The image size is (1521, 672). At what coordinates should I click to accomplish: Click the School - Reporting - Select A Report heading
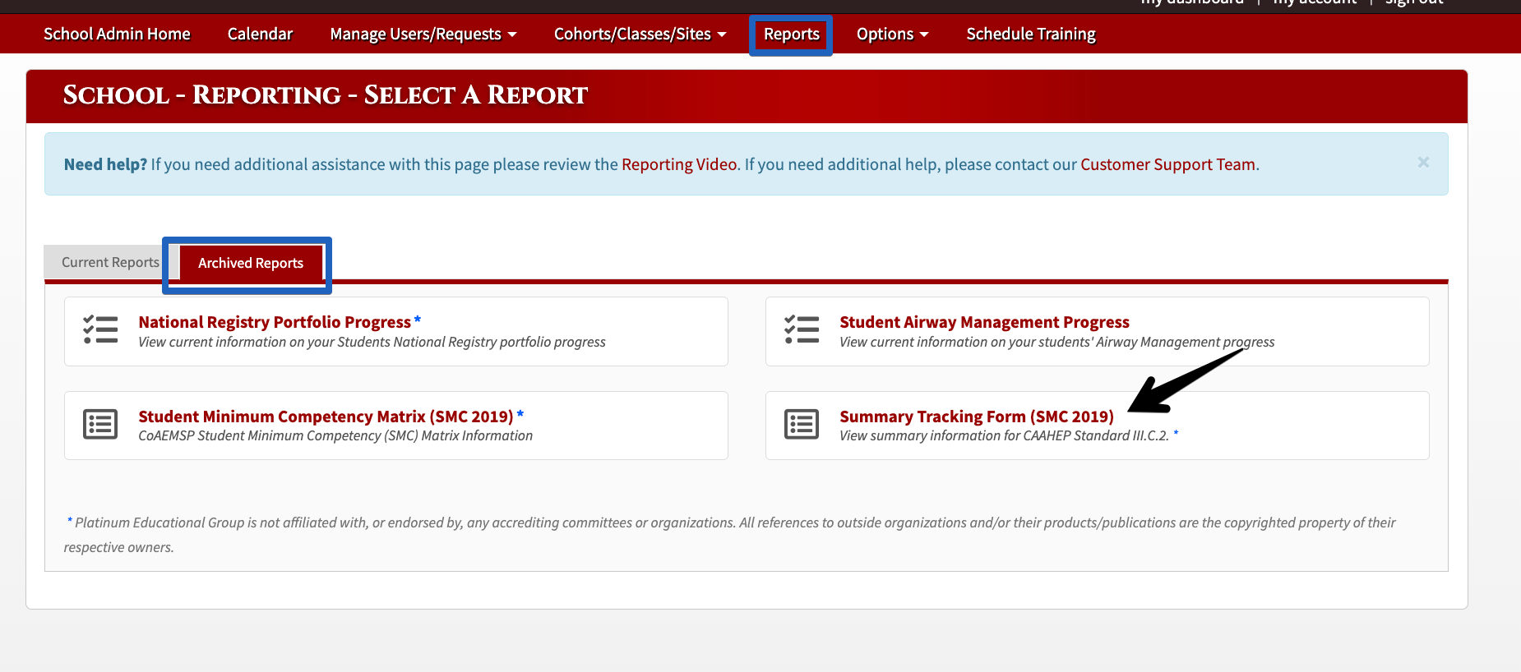326,95
